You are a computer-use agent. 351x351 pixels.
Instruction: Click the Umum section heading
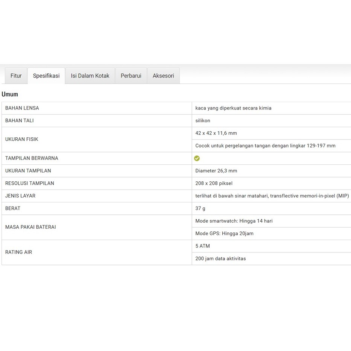(10, 94)
